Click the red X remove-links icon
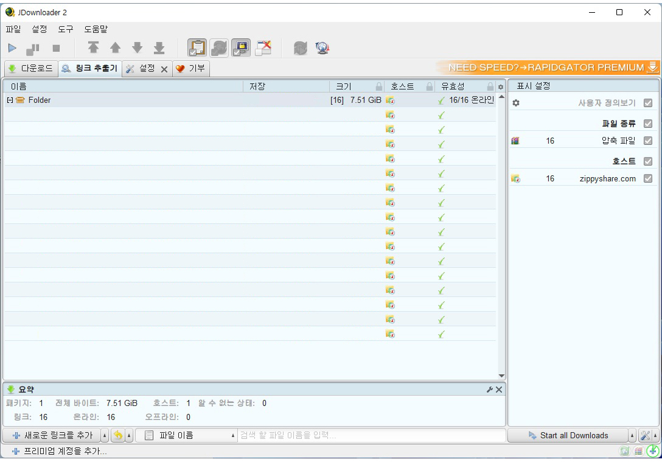The width and height of the screenshot is (662, 462). tap(263, 47)
